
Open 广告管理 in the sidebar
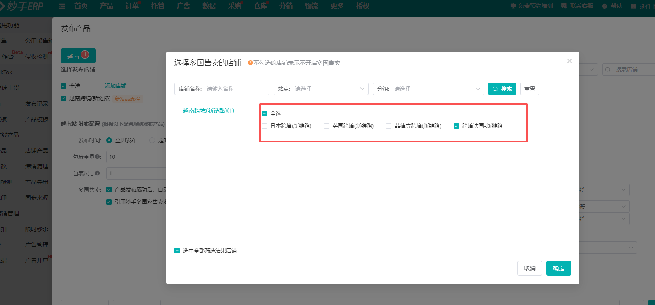pyautogui.click(x=37, y=245)
